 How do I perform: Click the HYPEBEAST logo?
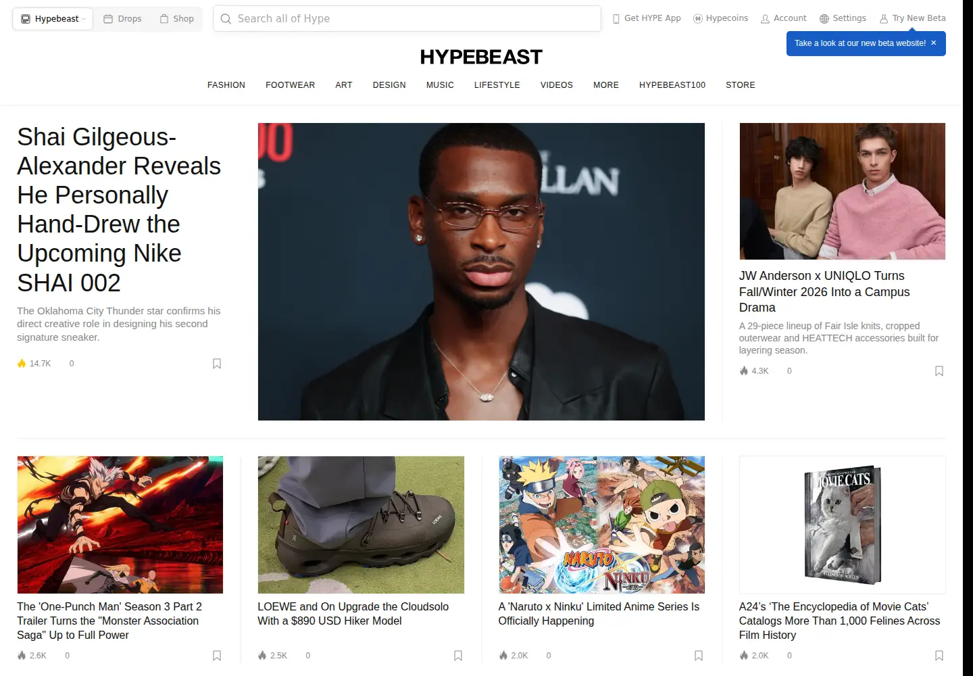click(481, 57)
